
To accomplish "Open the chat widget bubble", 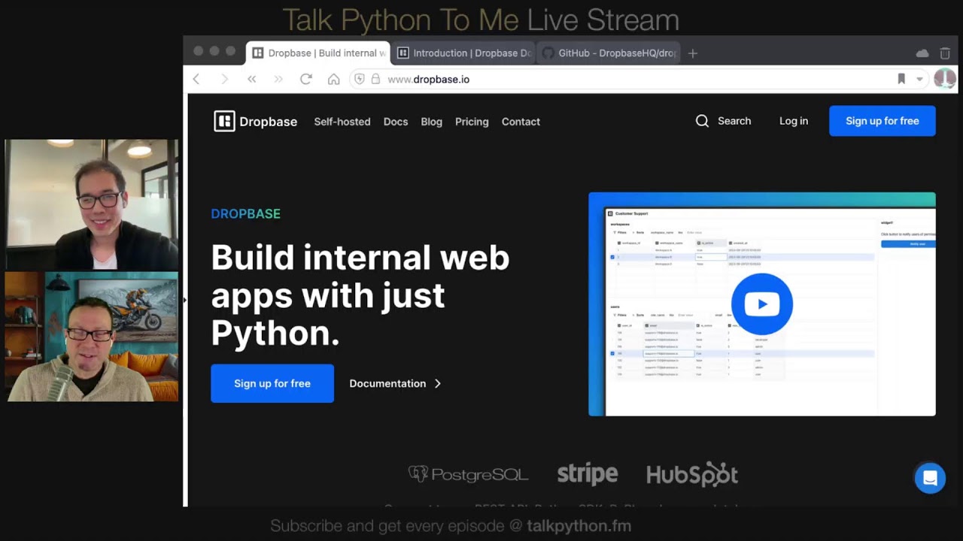I will [930, 478].
